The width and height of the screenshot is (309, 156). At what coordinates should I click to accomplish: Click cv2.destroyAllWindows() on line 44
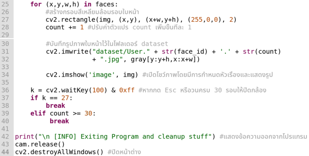pos(59,152)
